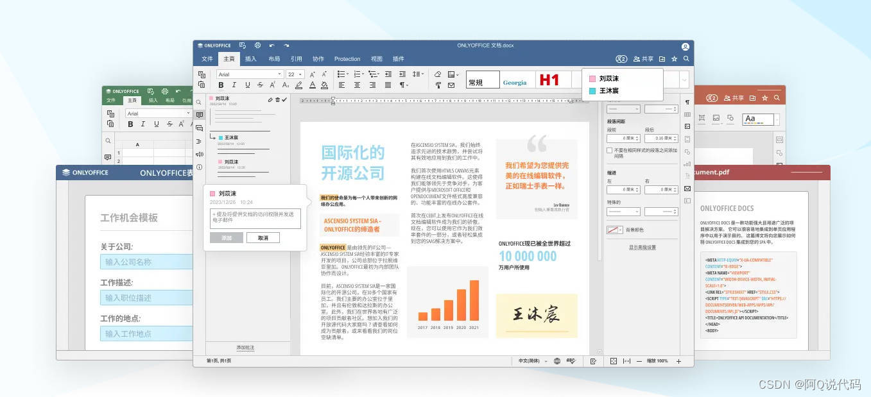Open the 中文(简体) language dropdown in status bar

click(x=533, y=361)
